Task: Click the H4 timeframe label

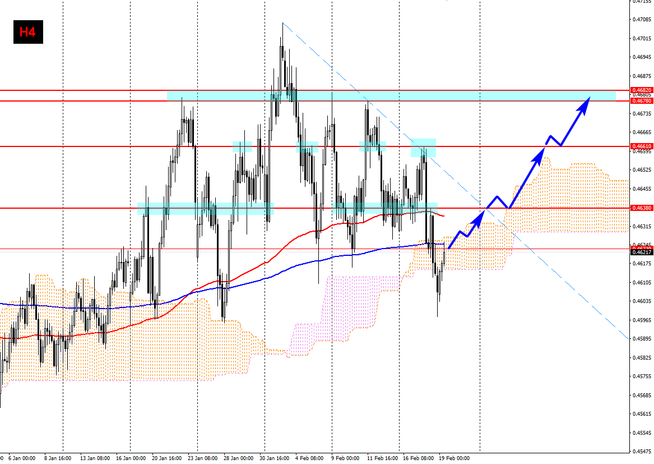Action: pyautogui.click(x=28, y=32)
